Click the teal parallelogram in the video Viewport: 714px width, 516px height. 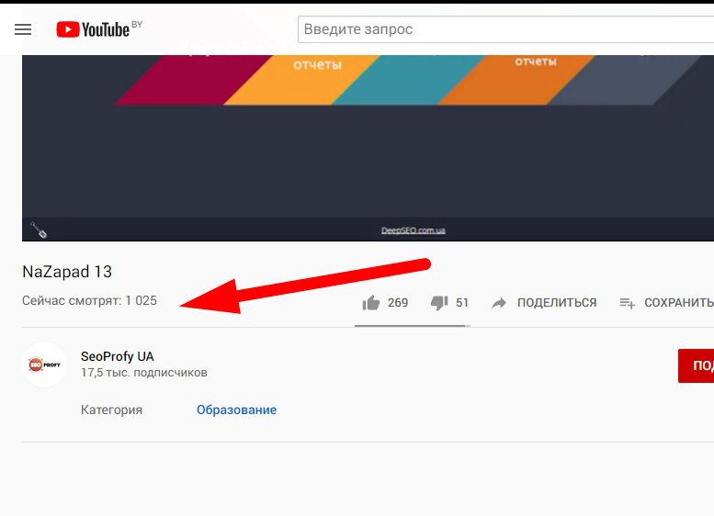pos(408,80)
